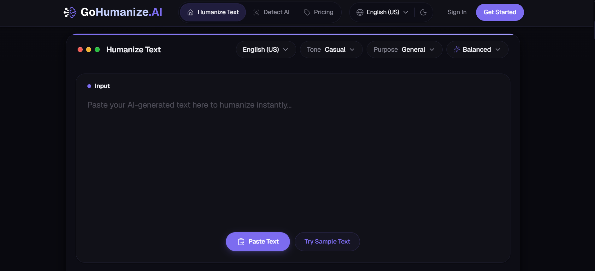
Task: Open the Tone Casual dropdown
Action: (331, 50)
